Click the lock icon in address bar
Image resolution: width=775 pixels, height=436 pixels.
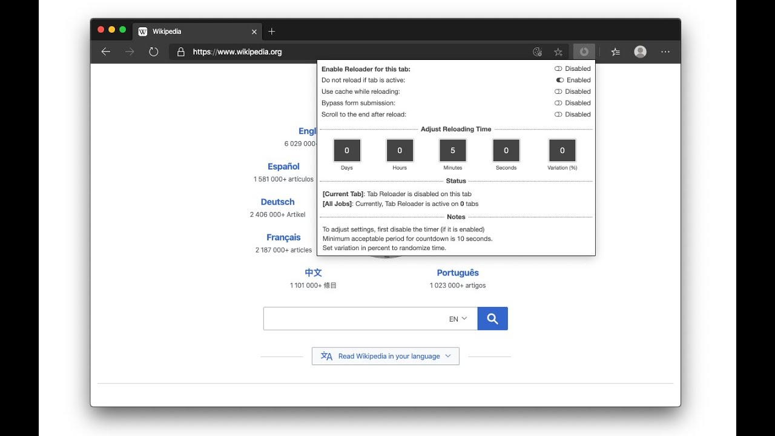[x=180, y=52]
